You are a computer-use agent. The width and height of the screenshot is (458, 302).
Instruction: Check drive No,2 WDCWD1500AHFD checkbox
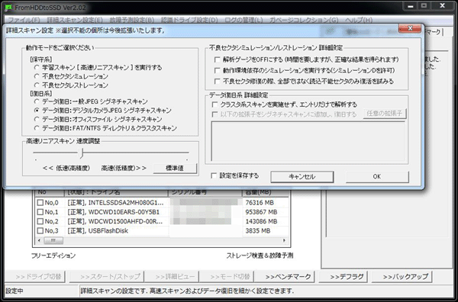click(40, 221)
